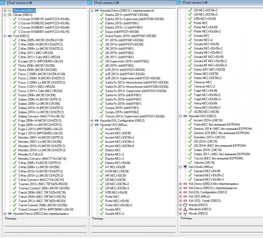Click the Hyundai logo beside Hyundai VDO (MBus)

tap(97, 125)
